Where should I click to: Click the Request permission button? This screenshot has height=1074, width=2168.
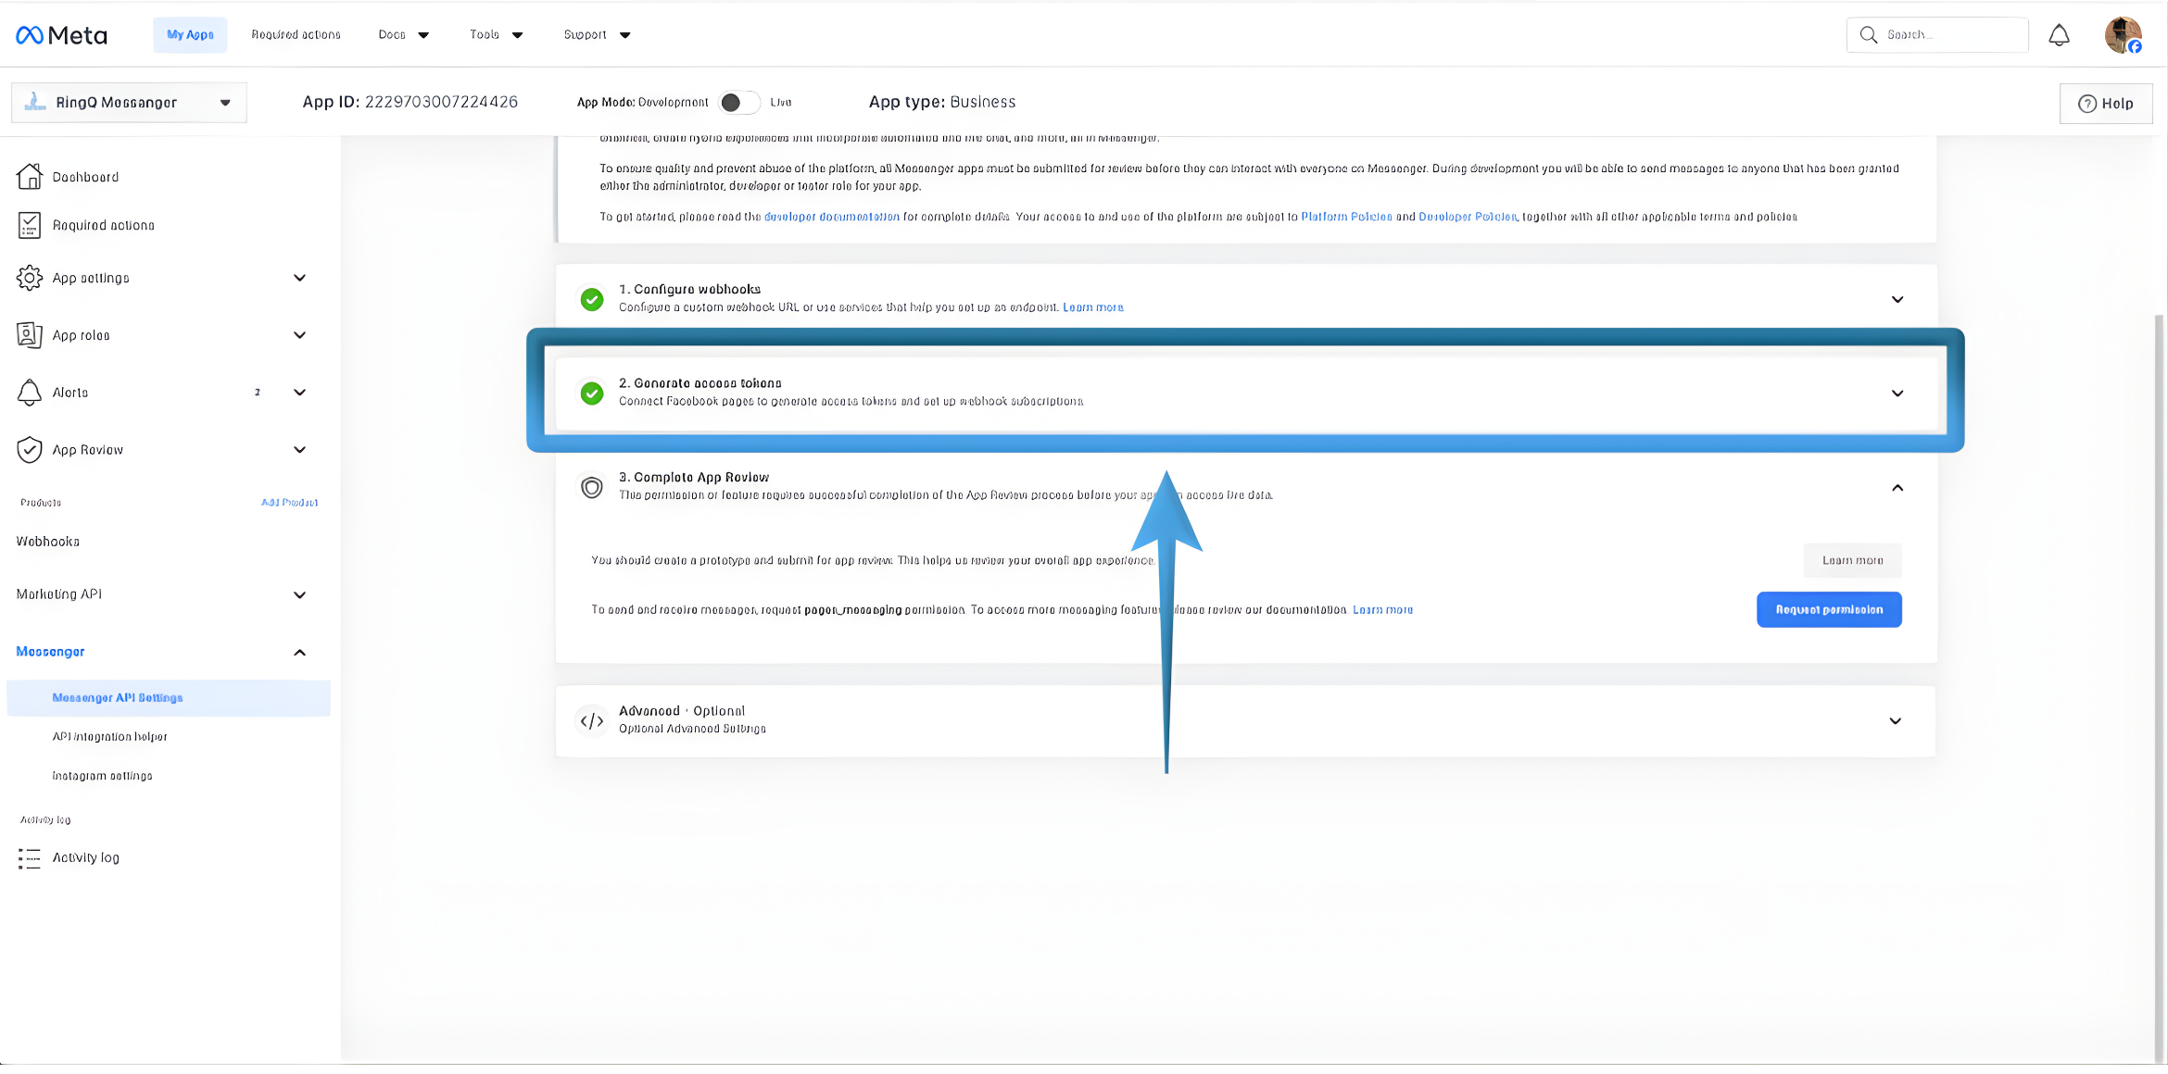[x=1828, y=609]
